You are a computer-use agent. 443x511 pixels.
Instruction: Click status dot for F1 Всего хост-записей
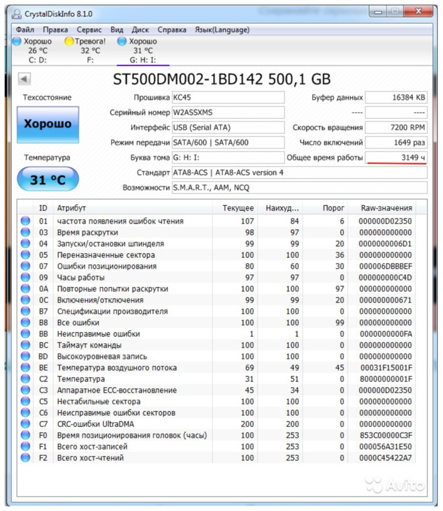[26, 446]
